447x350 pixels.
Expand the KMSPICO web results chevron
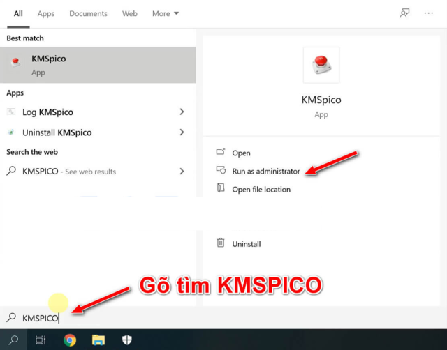(182, 171)
